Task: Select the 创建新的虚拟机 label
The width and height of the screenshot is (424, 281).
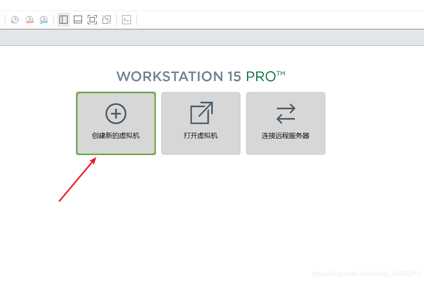Action: pyautogui.click(x=116, y=136)
